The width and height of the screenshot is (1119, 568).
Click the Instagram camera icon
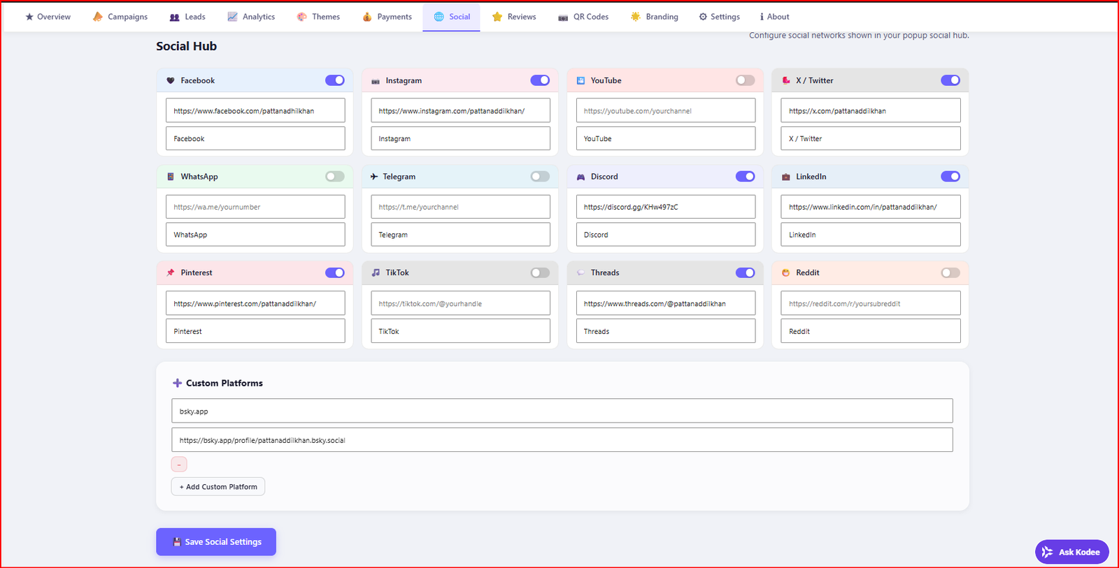[376, 81]
